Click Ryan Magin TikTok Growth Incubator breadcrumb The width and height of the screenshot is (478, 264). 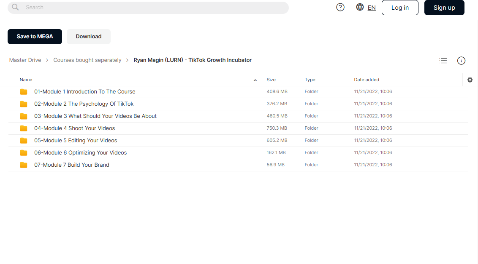[193, 60]
